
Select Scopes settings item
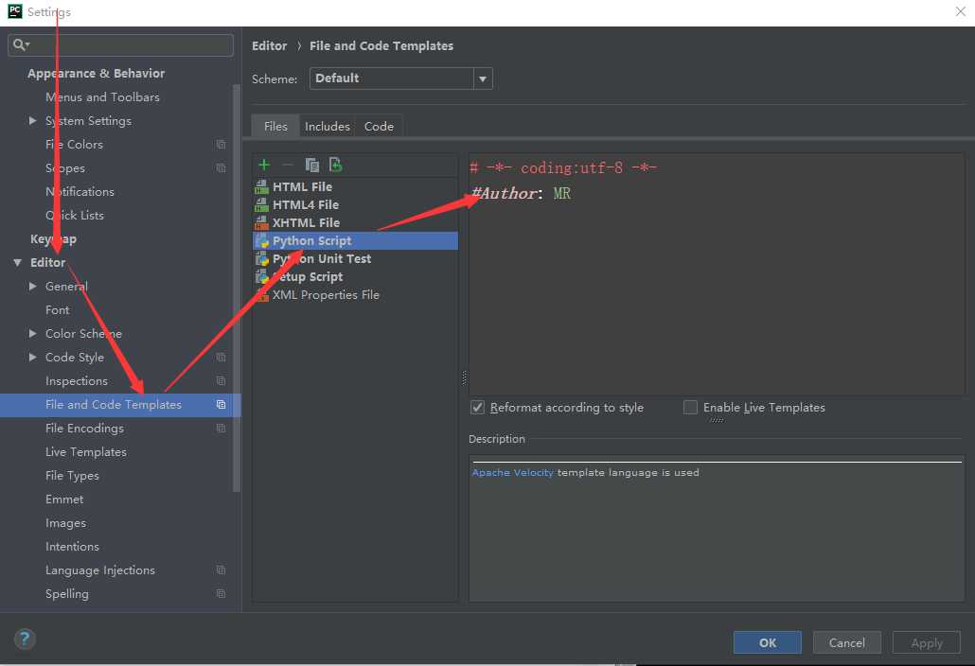click(x=65, y=167)
